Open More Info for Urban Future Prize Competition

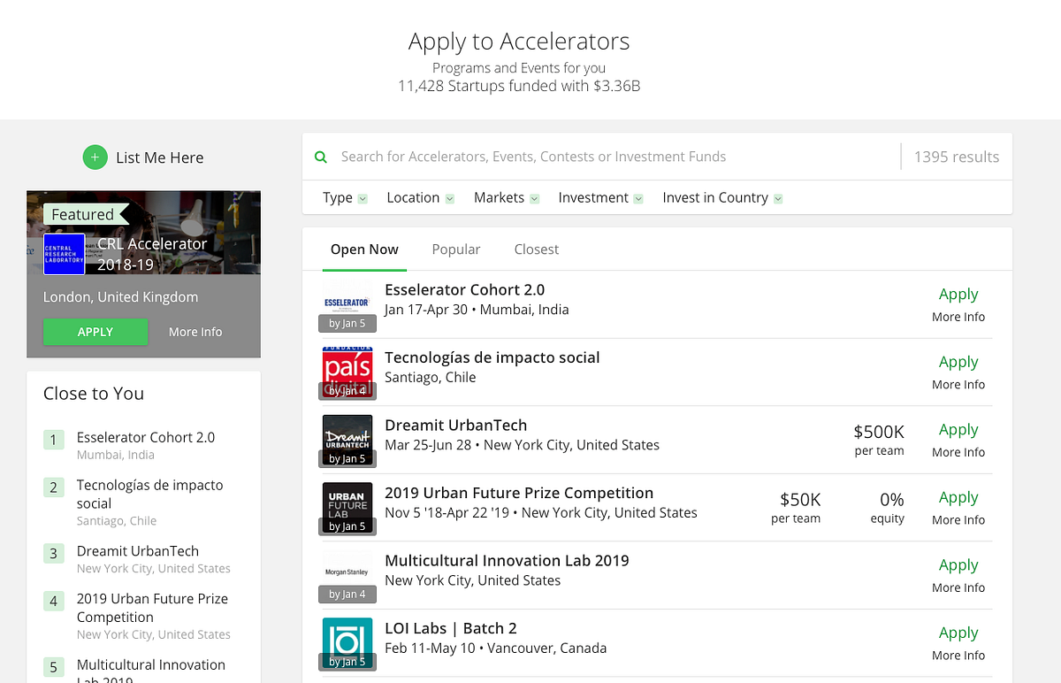click(958, 520)
